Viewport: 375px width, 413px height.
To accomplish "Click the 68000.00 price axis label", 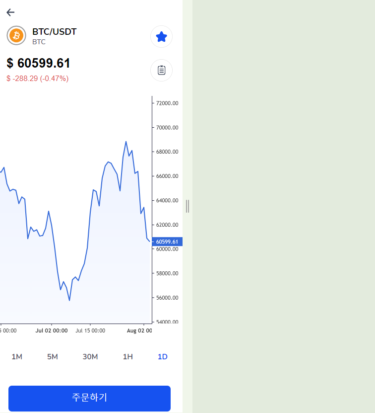I will click(167, 152).
